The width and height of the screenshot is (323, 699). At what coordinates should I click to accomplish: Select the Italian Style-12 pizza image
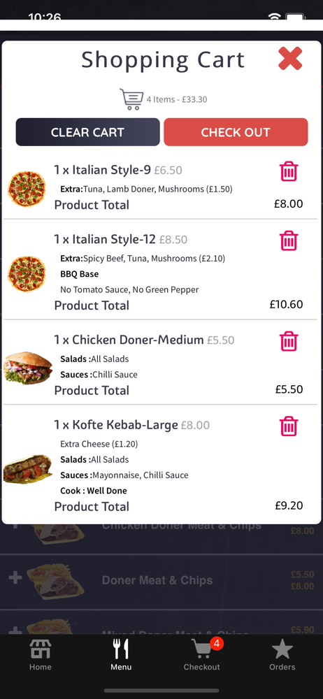click(27, 274)
